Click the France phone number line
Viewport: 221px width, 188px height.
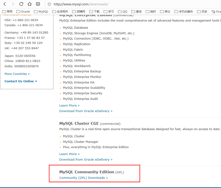pos(25,38)
